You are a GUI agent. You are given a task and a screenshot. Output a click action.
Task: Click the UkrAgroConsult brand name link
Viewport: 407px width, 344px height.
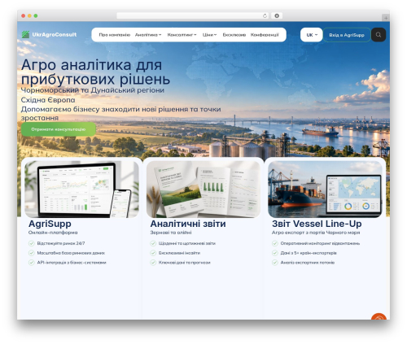click(55, 35)
